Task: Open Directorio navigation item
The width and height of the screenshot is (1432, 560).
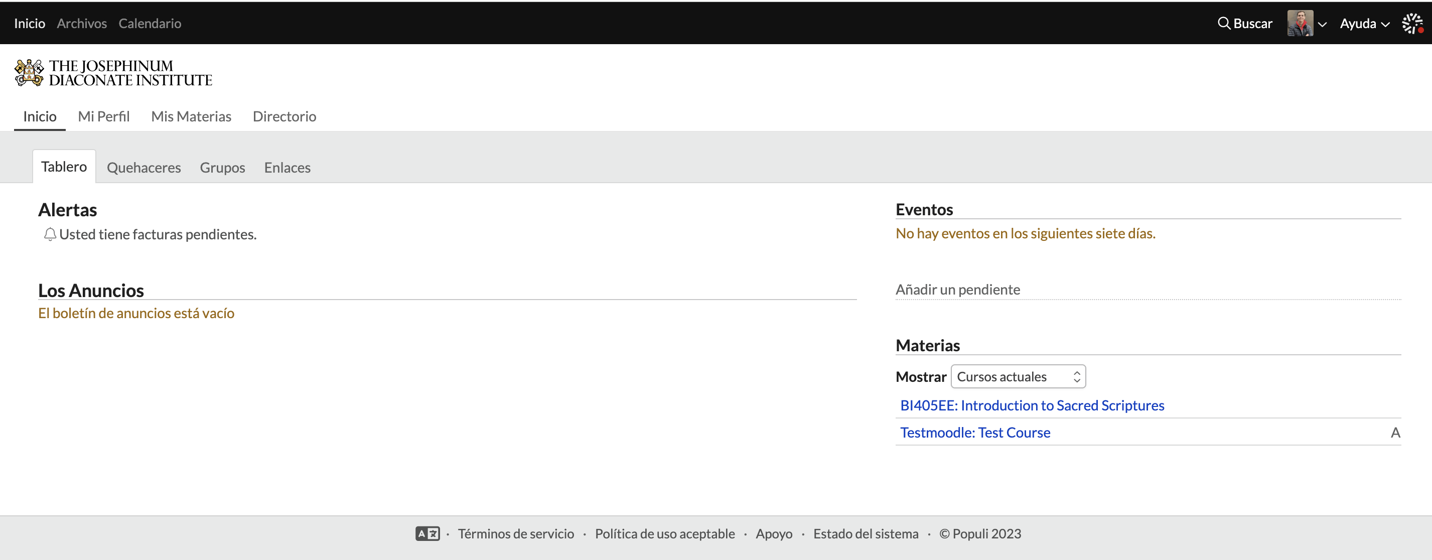Action: pos(284,116)
